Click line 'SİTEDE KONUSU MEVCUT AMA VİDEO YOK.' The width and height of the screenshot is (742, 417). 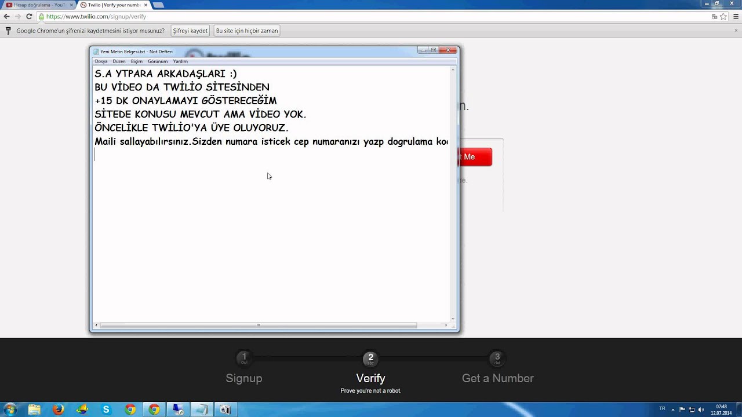tap(200, 115)
